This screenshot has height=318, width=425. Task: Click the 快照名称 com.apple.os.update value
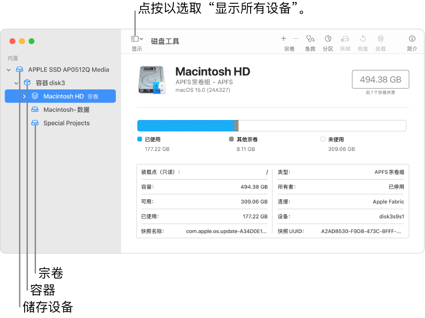[x=226, y=231]
